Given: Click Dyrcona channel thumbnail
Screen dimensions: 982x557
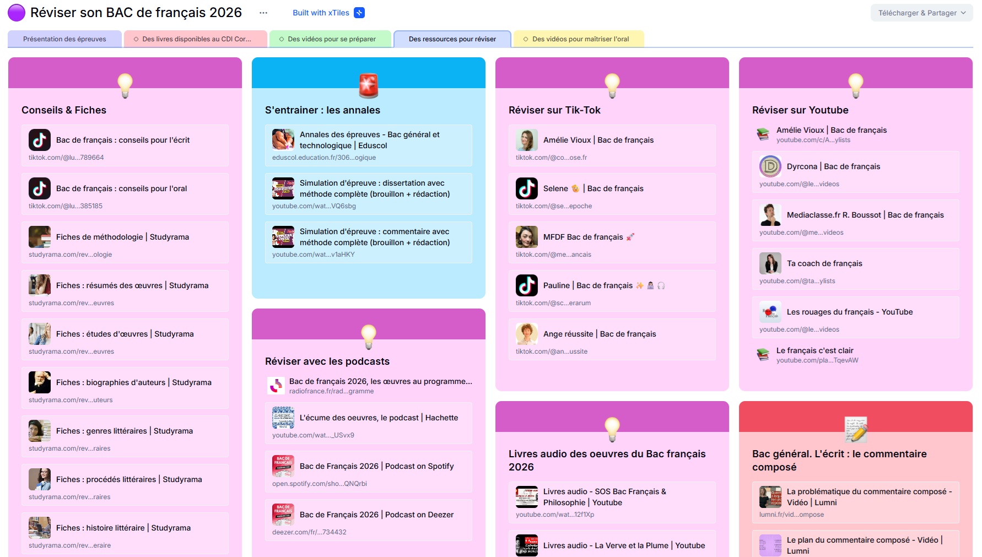Looking at the screenshot, I should [770, 166].
